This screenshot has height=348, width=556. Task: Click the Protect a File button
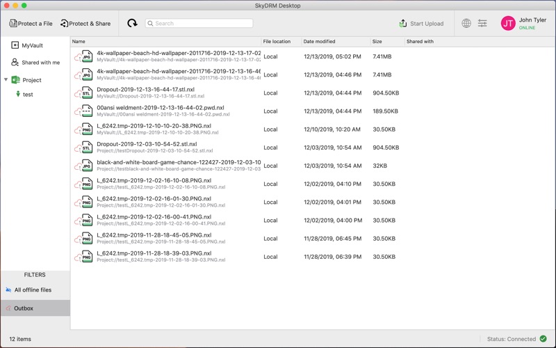(x=31, y=24)
